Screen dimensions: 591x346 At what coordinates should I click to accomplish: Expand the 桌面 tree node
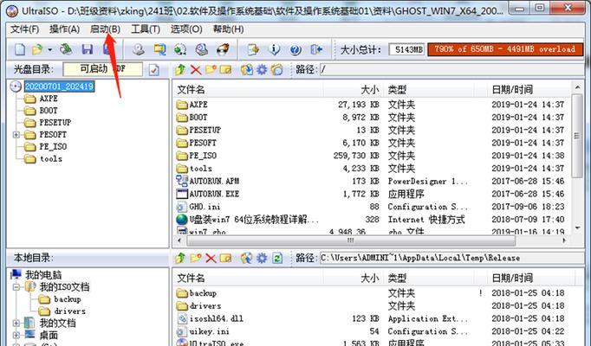16,335
